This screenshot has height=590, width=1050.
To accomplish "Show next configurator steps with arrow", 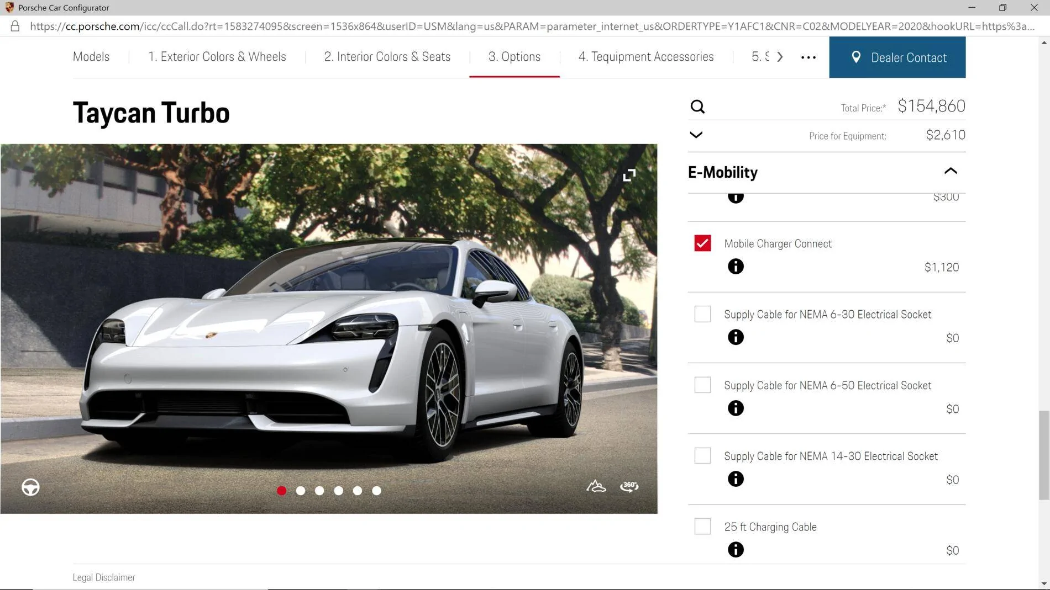I will click(x=780, y=57).
